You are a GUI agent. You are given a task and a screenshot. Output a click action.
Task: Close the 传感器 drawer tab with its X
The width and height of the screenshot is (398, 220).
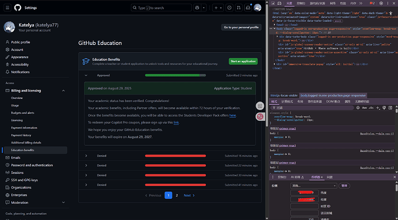coord(322,177)
